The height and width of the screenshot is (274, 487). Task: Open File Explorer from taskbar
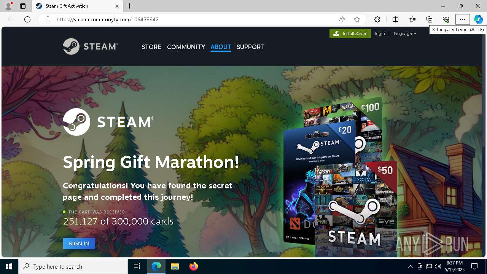pos(175,266)
